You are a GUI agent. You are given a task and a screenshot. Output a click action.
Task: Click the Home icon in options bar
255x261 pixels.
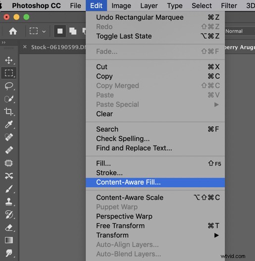click(13, 31)
